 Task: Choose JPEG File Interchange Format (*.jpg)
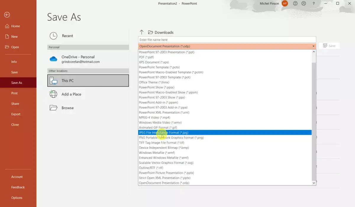pos(225,133)
